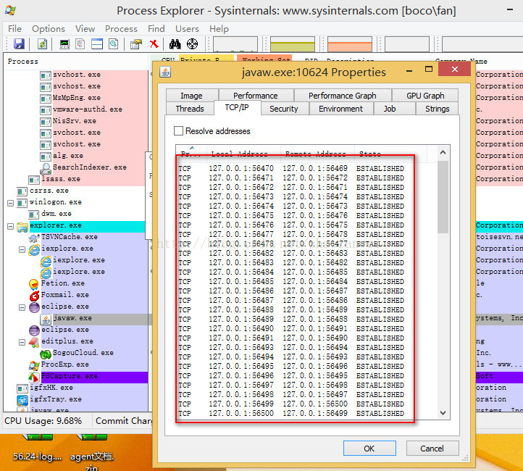Click the editplus.exe process icon
This screenshot has height=471, width=523.
coord(34,342)
